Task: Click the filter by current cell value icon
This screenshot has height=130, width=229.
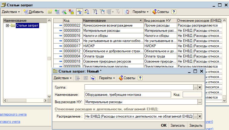Action: pos(102,12)
